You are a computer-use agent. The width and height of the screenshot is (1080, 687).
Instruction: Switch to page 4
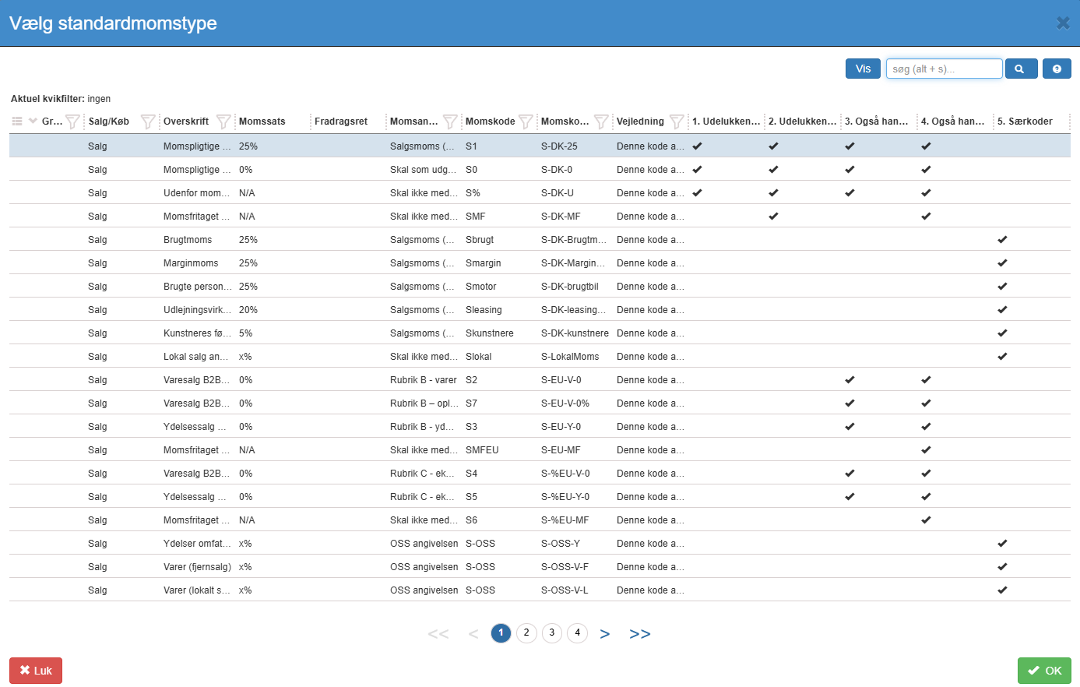[577, 632]
